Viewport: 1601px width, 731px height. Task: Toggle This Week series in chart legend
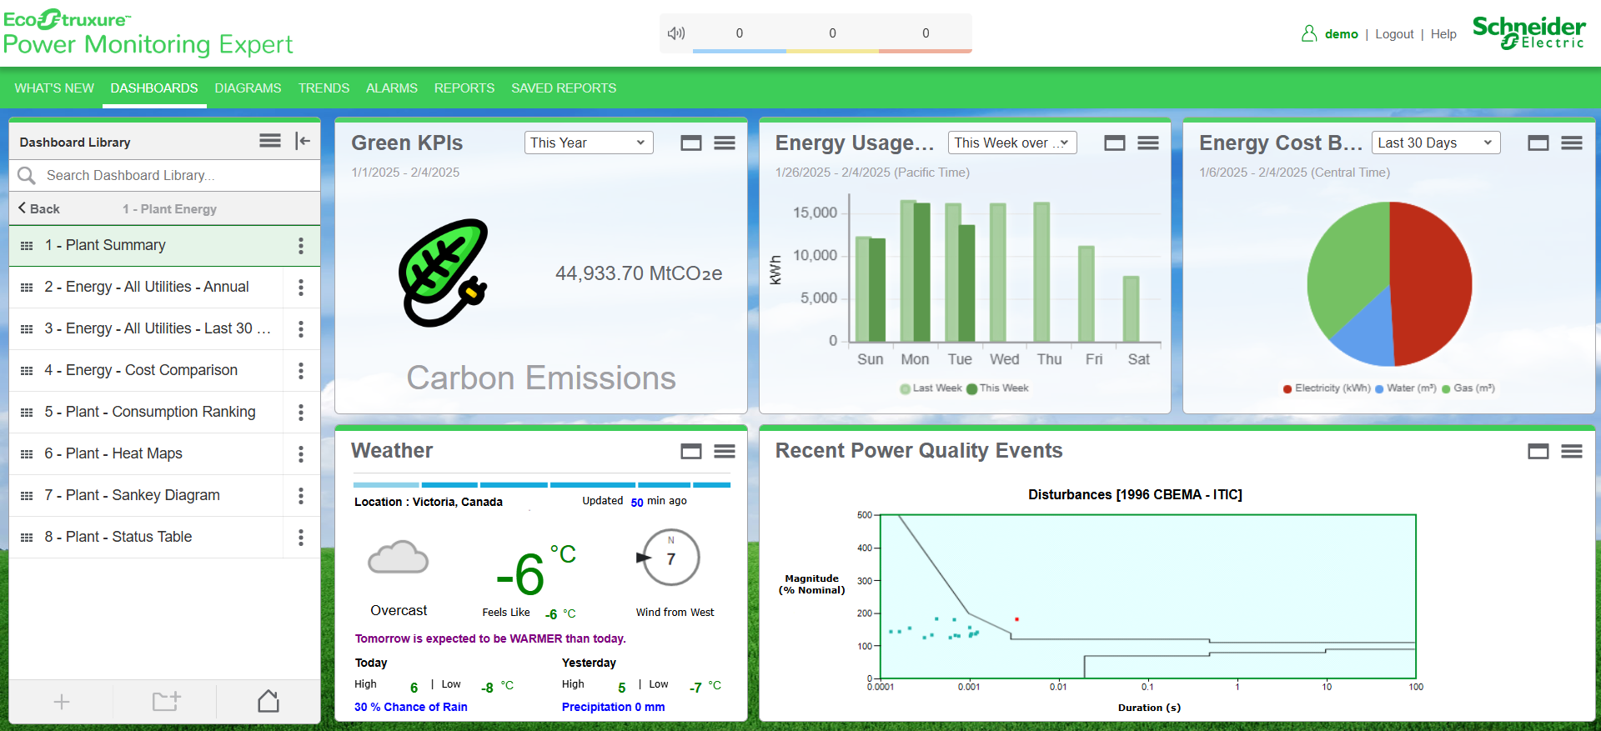997,388
